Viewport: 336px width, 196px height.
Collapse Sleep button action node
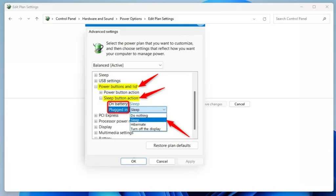101,98
